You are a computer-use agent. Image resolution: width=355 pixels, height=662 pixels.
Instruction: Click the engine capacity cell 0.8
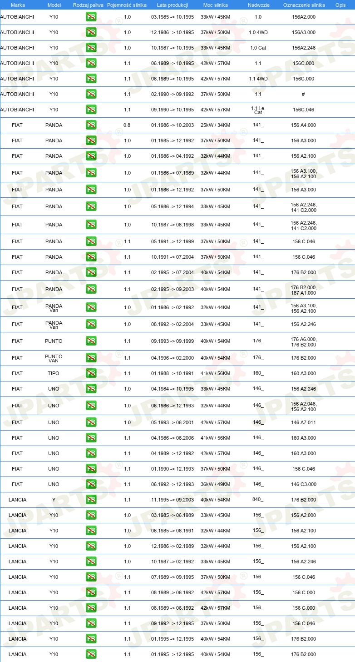(x=127, y=125)
